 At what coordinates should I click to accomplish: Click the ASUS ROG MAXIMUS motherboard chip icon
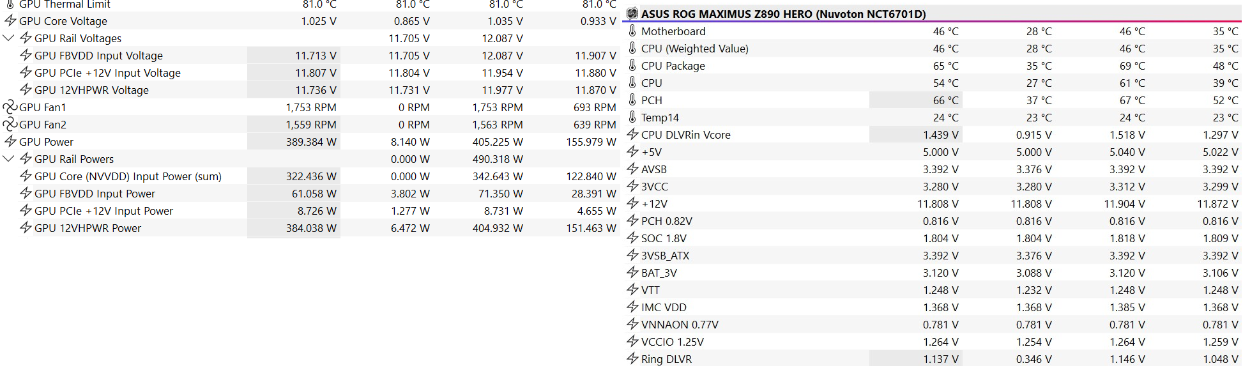pyautogui.click(x=632, y=13)
